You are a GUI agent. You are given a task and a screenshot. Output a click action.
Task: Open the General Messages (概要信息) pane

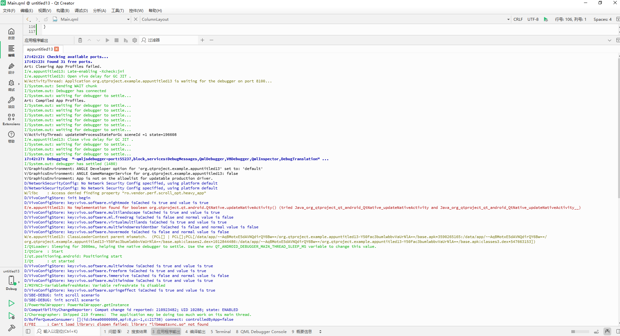point(302,331)
